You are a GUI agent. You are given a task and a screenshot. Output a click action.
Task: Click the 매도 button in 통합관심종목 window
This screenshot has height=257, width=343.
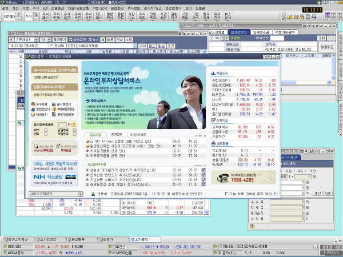[x=152, y=46]
